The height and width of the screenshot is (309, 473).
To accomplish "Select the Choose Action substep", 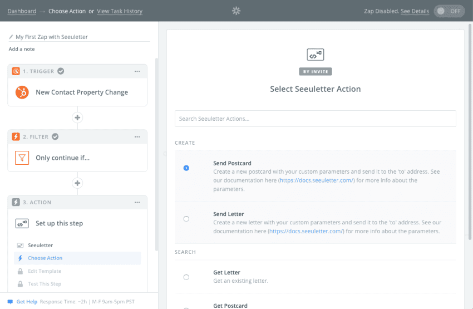I will [x=77, y=258].
